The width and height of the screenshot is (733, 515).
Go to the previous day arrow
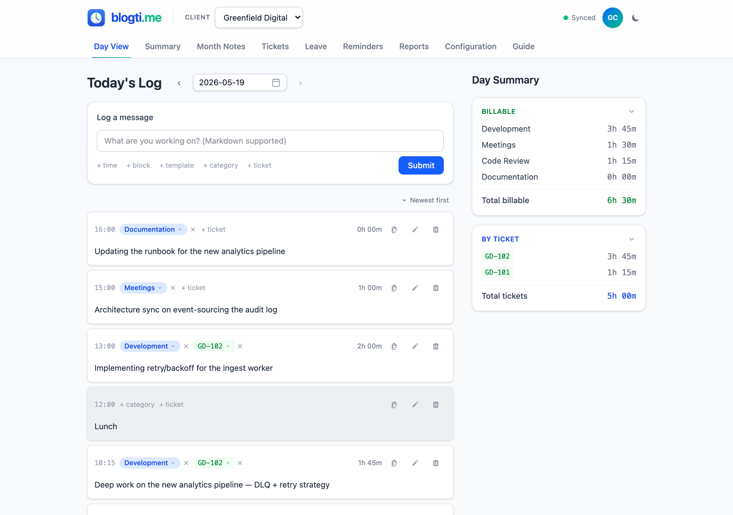click(179, 83)
